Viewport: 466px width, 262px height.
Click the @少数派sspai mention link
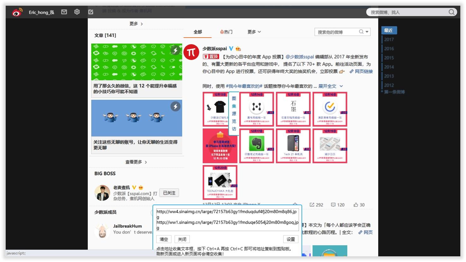[300, 57]
